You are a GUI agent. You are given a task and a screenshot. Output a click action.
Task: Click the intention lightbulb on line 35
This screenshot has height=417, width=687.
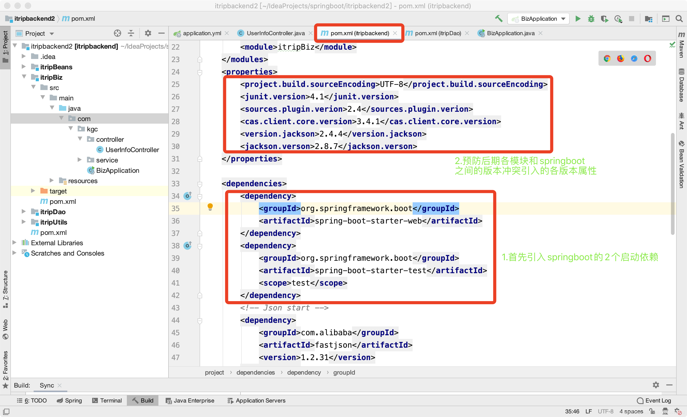[210, 207]
